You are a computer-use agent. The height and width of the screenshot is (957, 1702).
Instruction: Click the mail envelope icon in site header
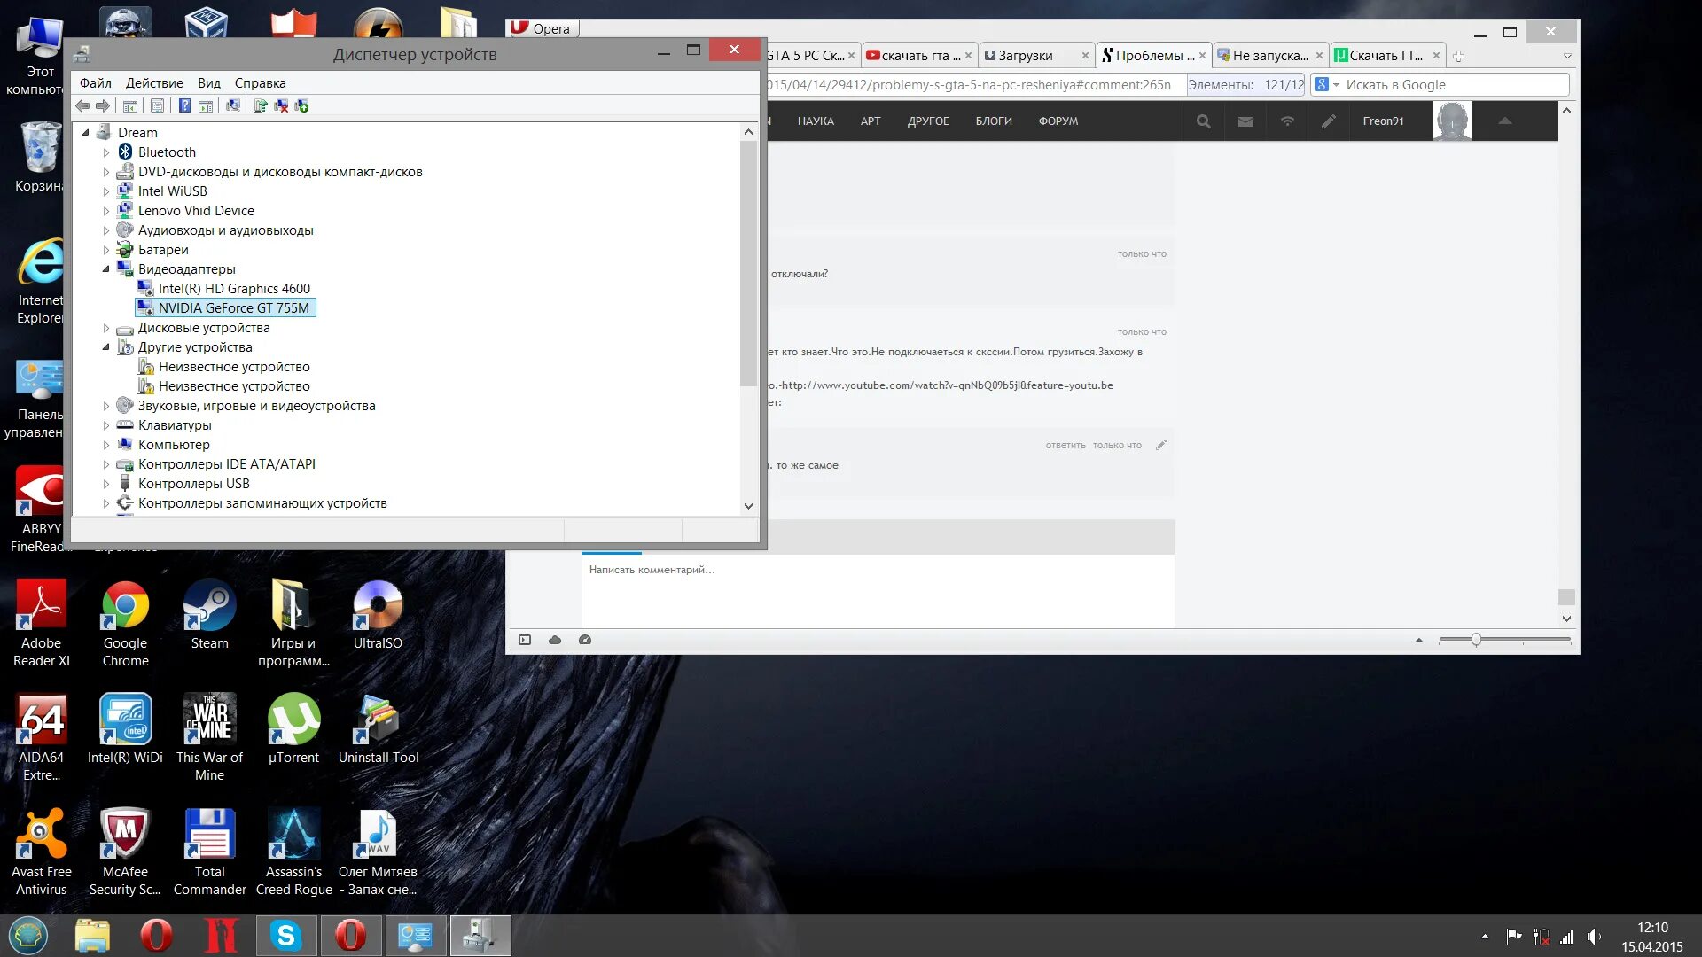point(1245,121)
